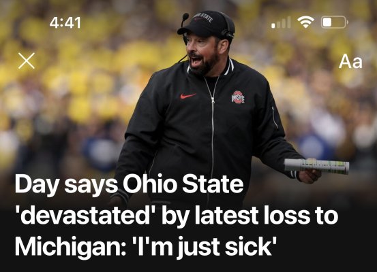
Task: Close the article with the X icon
Action: 27,61
